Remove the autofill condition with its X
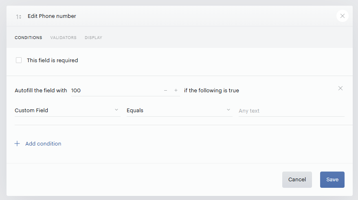The height and width of the screenshot is (200, 358). coord(340,88)
